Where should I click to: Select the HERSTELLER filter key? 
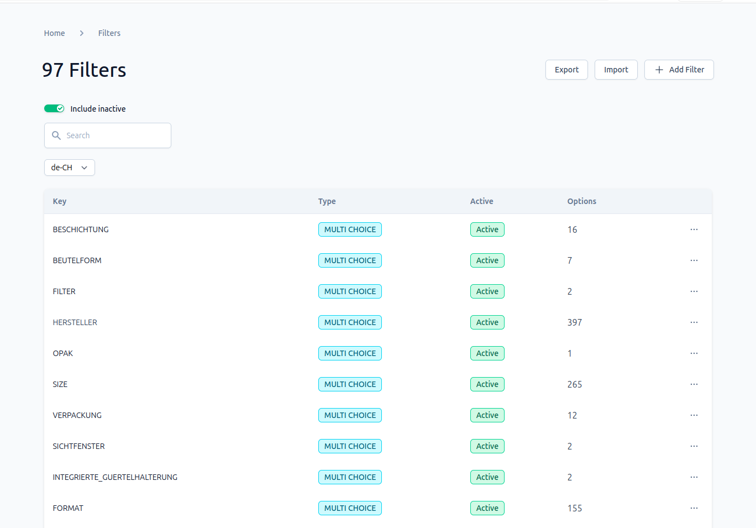click(x=75, y=322)
